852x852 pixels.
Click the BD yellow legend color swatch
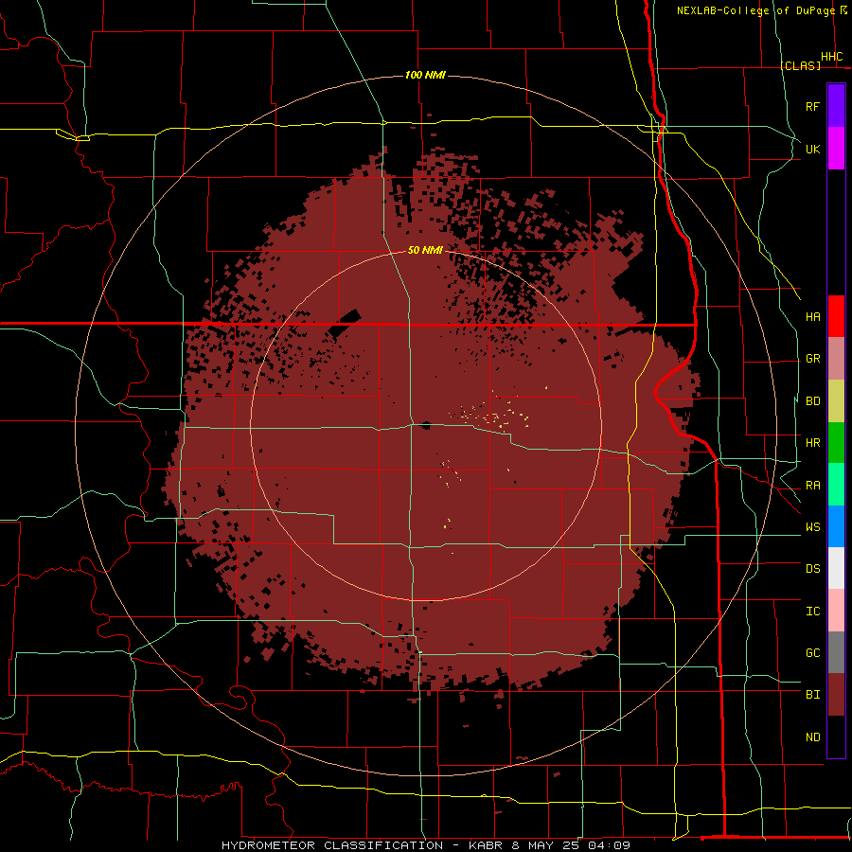[x=836, y=400]
